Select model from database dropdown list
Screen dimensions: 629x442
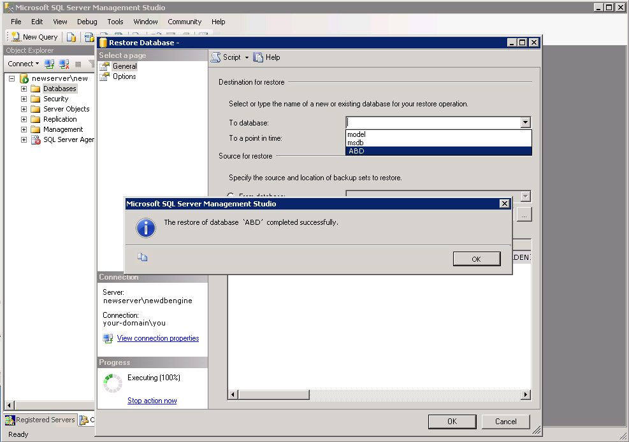438,134
